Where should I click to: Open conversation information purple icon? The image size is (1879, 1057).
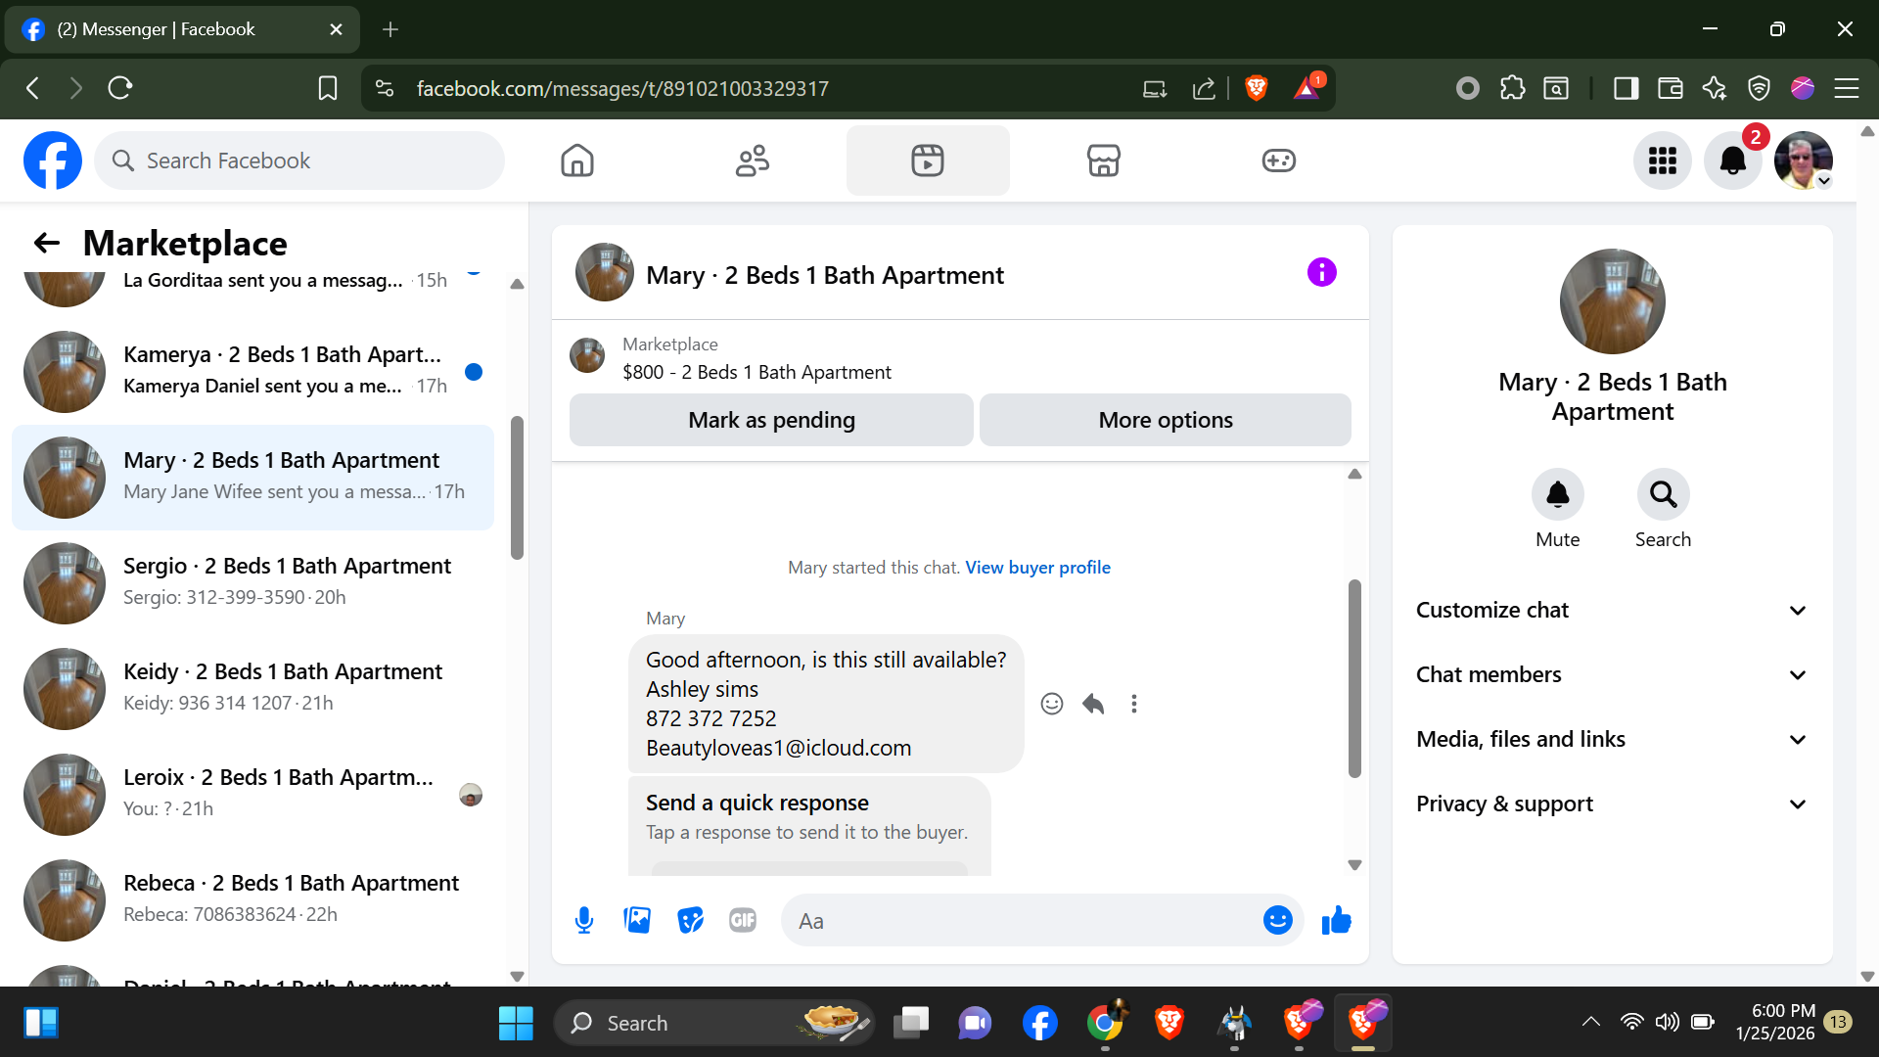pos(1321,272)
